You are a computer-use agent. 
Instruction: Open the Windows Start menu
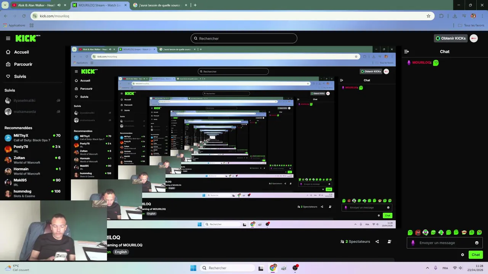click(x=193, y=268)
